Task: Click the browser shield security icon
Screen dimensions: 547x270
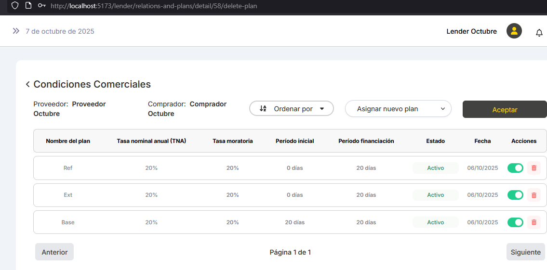Action: 15,6
